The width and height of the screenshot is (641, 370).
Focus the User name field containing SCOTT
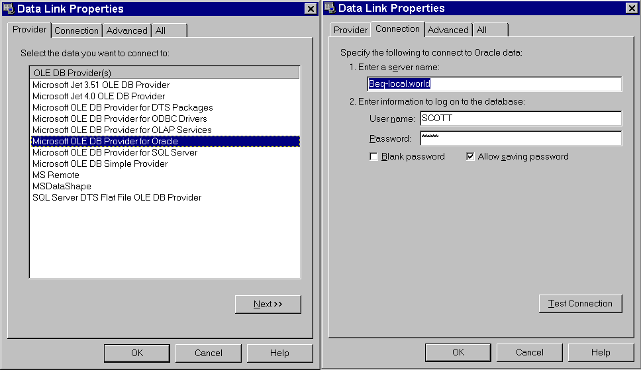coord(520,118)
